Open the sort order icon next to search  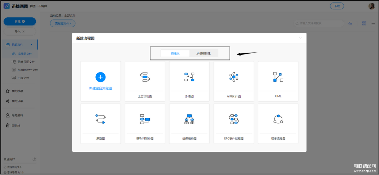[x=351, y=23]
